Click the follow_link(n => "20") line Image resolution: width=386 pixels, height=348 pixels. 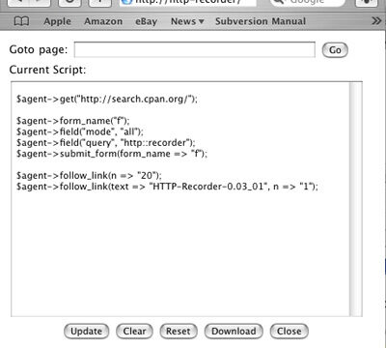tap(89, 175)
